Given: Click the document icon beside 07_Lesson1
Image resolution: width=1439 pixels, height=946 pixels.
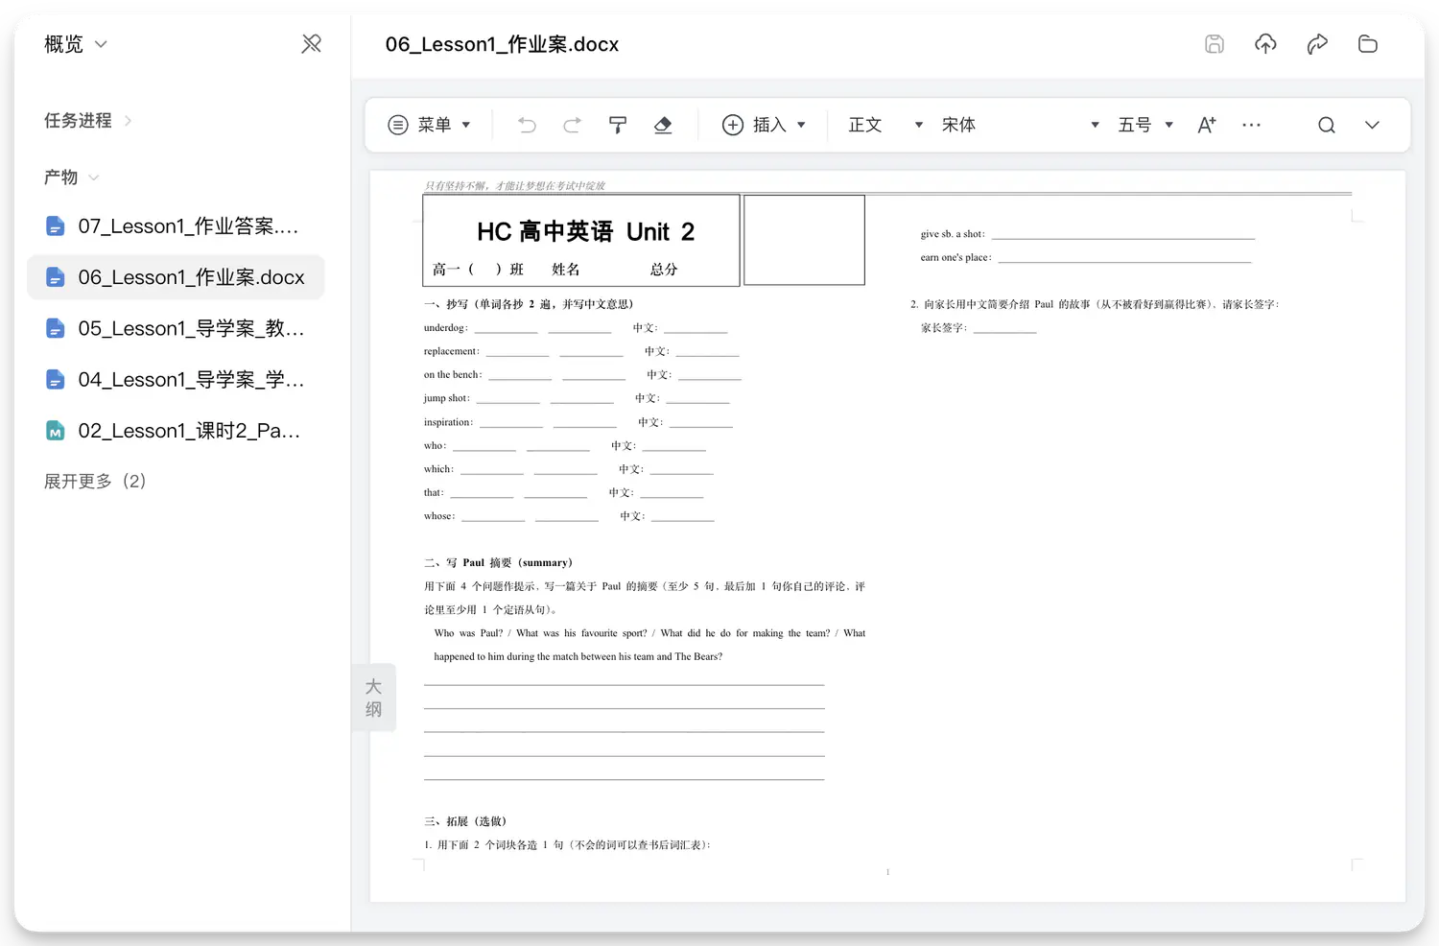Looking at the screenshot, I should tap(56, 226).
